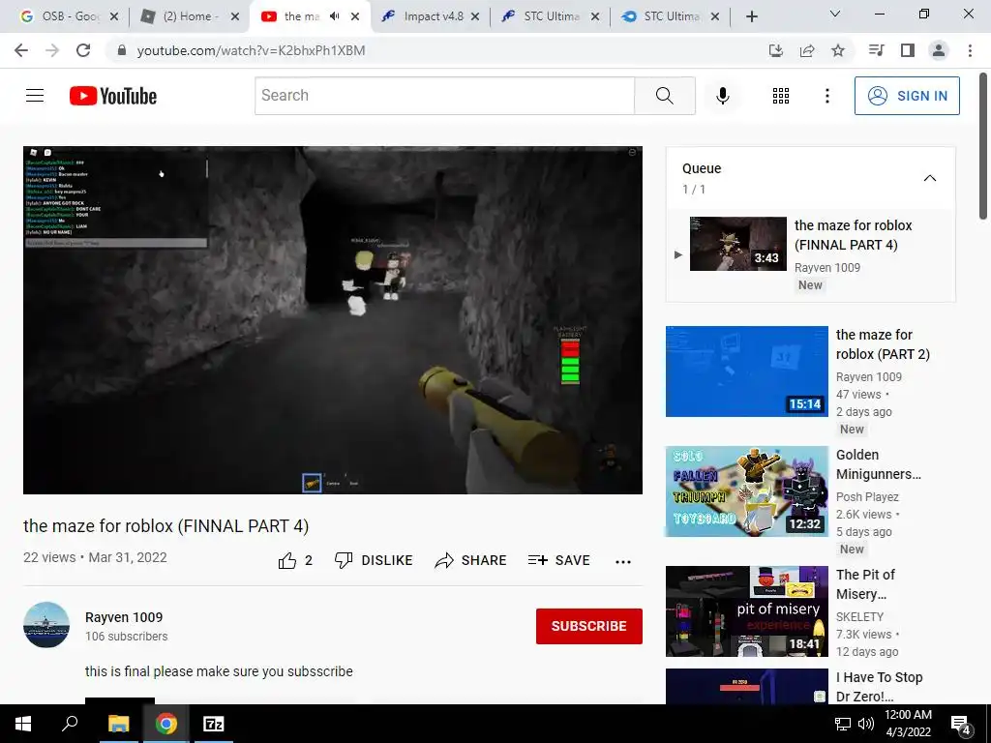This screenshot has width=991, height=743.
Task: Open a new browser tab
Action: pos(751,16)
